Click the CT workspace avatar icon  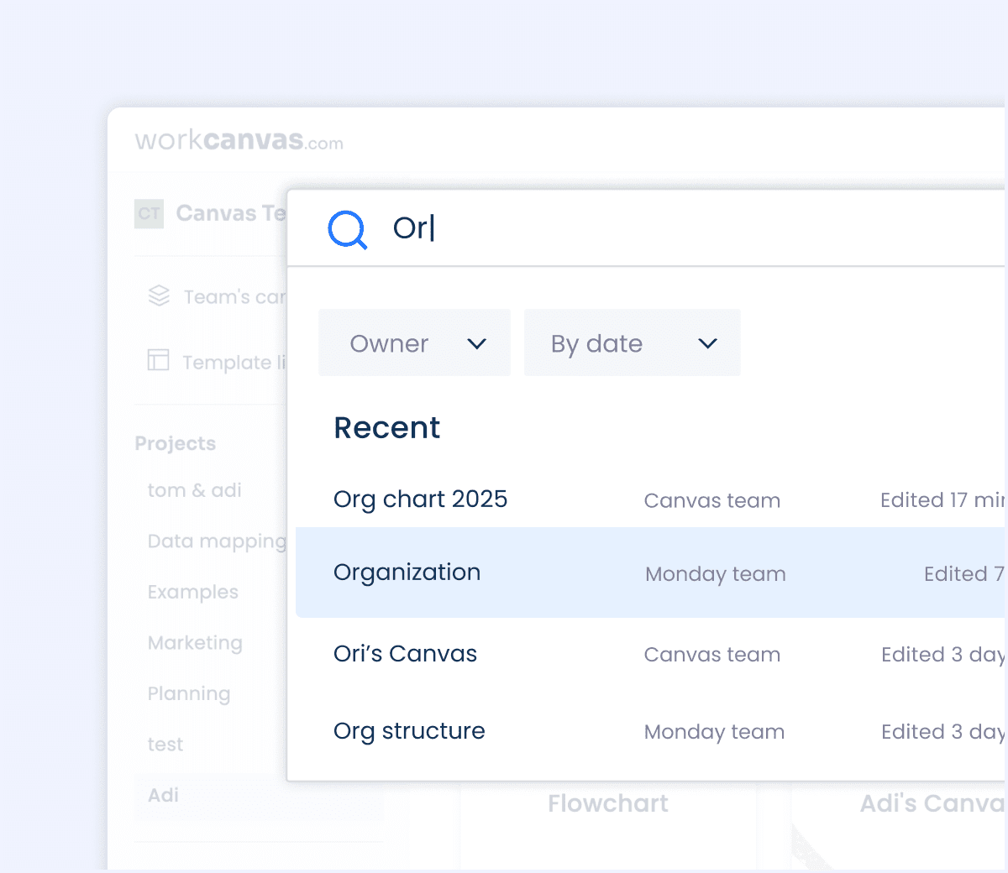click(150, 213)
